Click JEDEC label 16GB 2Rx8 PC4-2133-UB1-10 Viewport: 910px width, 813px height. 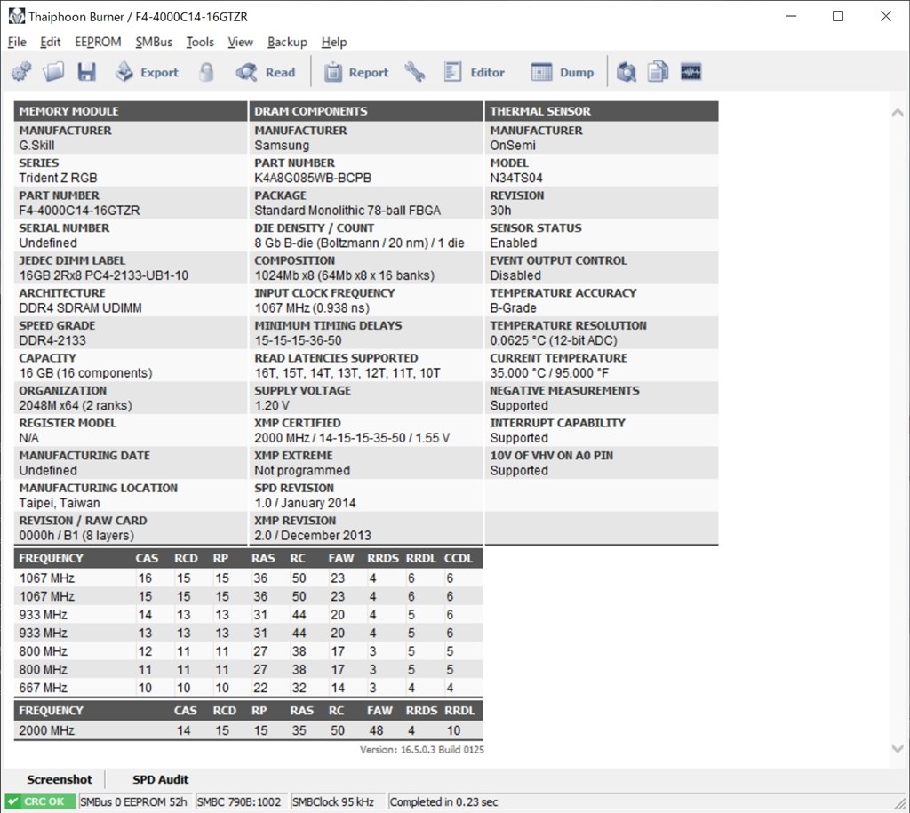[103, 275]
